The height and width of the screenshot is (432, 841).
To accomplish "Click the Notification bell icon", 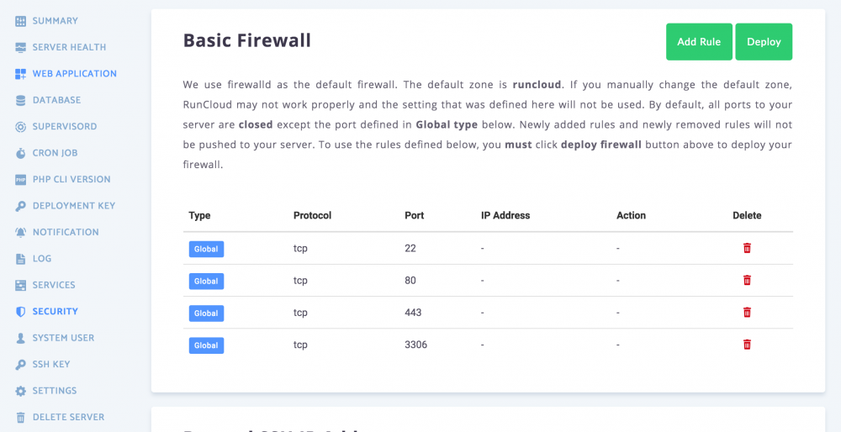I will point(21,232).
